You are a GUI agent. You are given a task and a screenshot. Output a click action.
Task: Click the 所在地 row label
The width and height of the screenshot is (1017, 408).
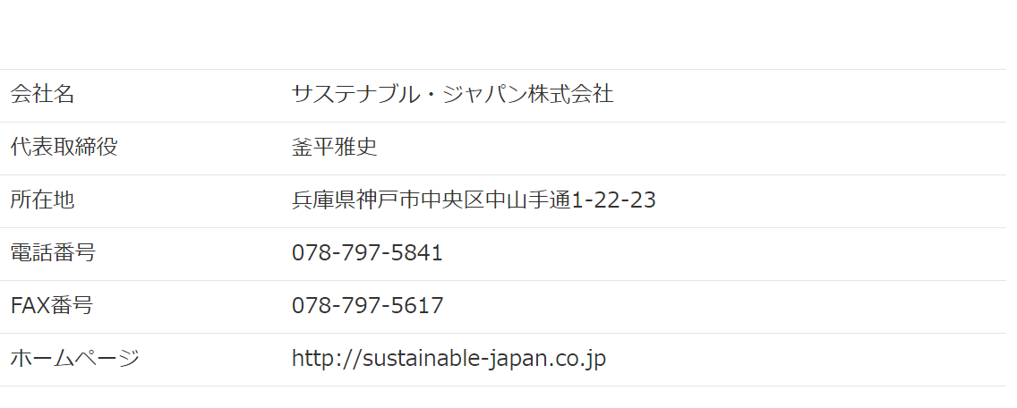(42, 200)
